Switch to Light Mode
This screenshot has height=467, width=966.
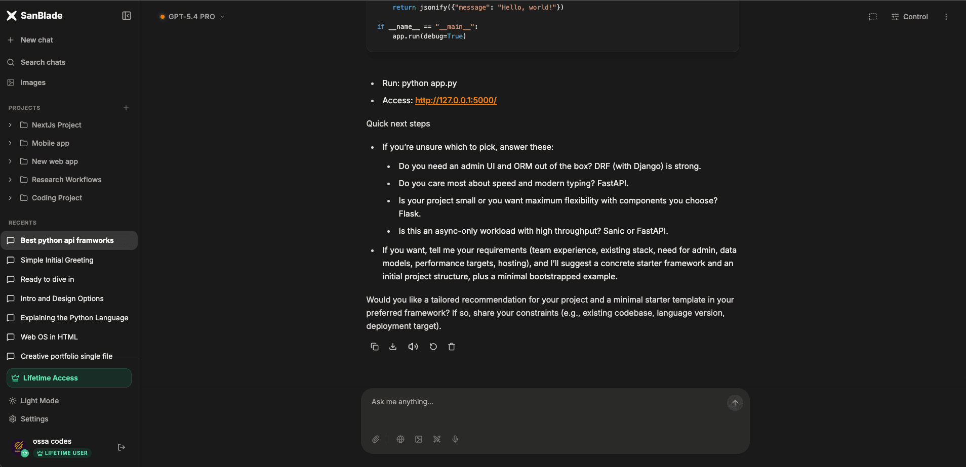click(x=39, y=400)
